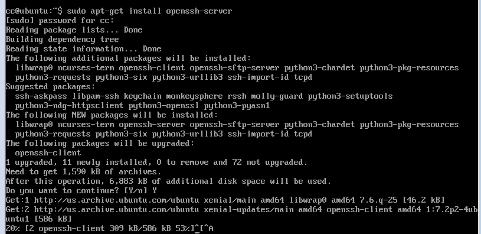The height and width of the screenshot is (234, 481).
Task: Click the "20%" download progress indicator
Action: [13, 229]
